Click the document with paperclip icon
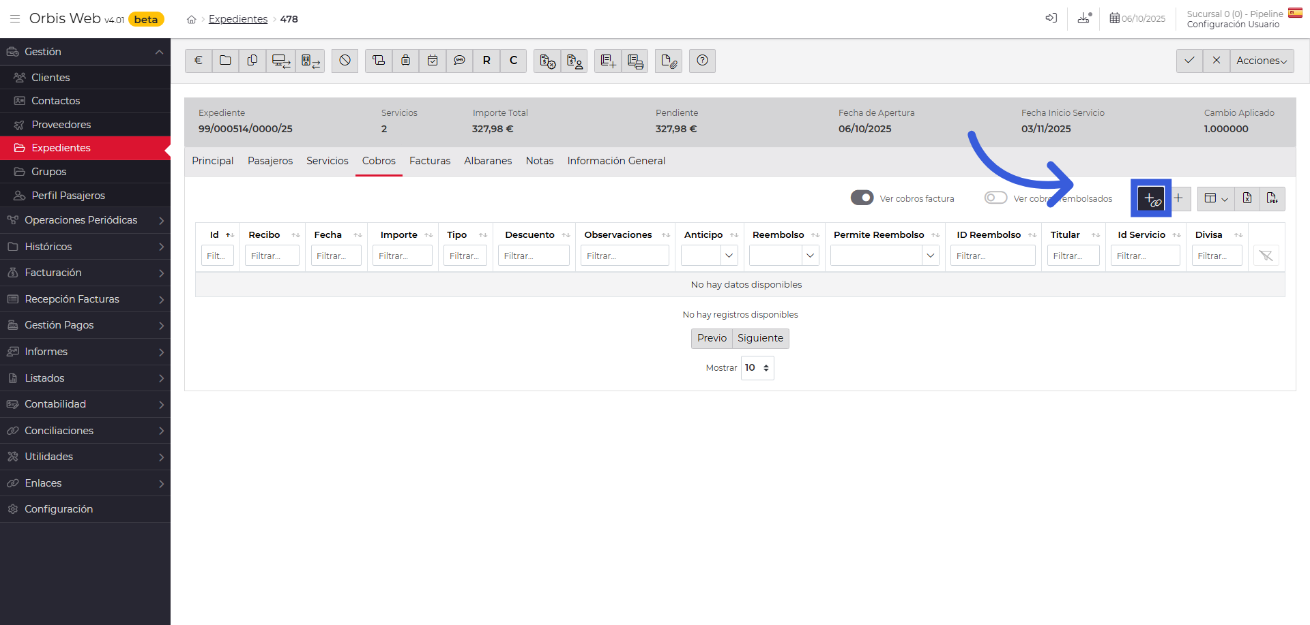The image size is (1310, 625). (x=669, y=61)
